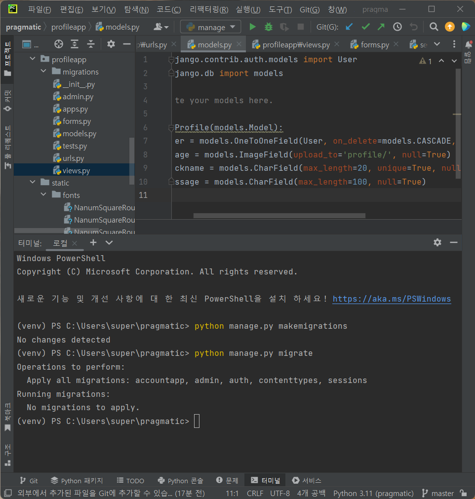Click the editor horizontal scrollbar
The height and width of the screenshot is (499, 475).
coord(279,216)
